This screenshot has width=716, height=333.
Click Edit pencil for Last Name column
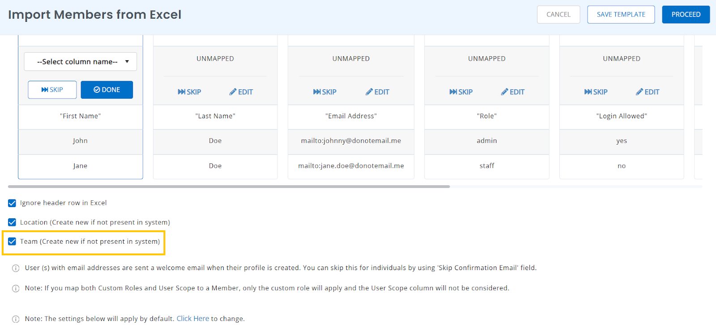tap(233, 92)
